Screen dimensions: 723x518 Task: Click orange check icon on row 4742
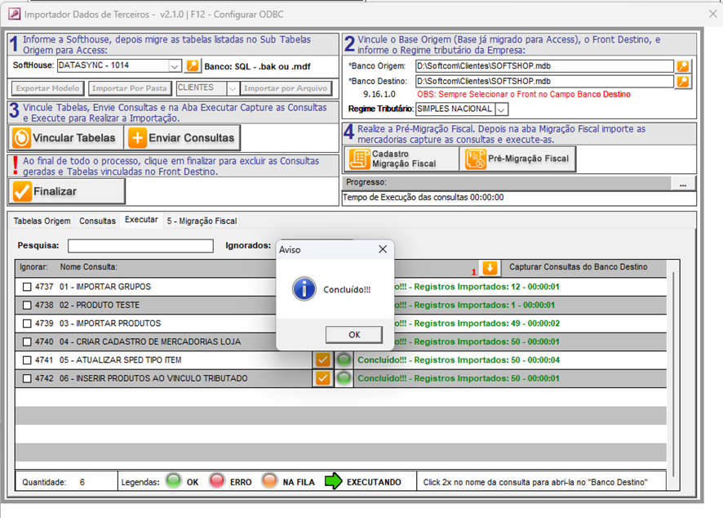322,378
